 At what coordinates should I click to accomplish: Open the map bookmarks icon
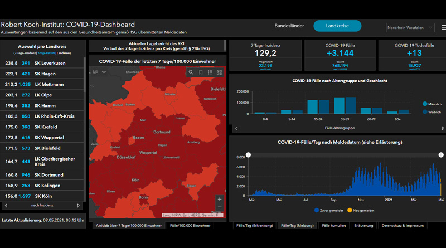pyautogui.click(x=201, y=72)
